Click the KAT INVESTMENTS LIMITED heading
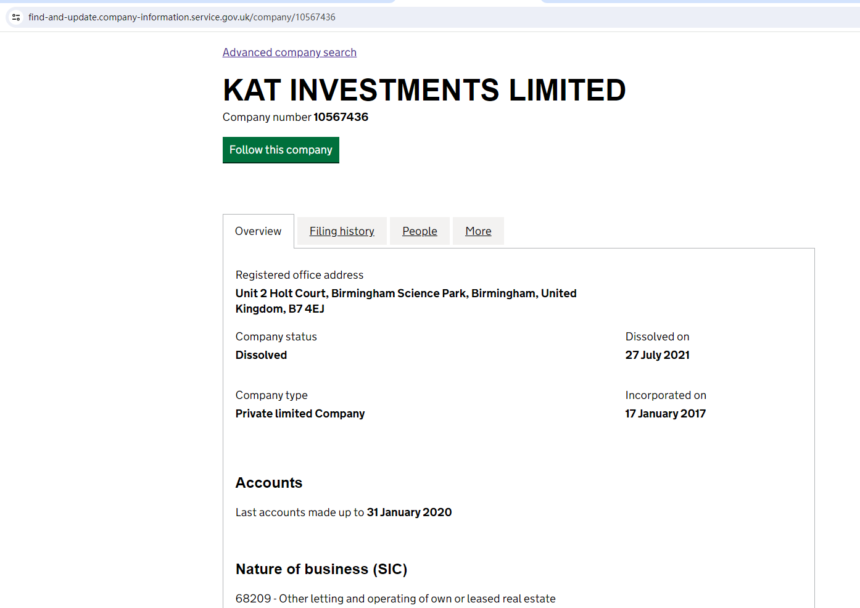Viewport: 860px width, 608px height. pyautogui.click(x=424, y=90)
